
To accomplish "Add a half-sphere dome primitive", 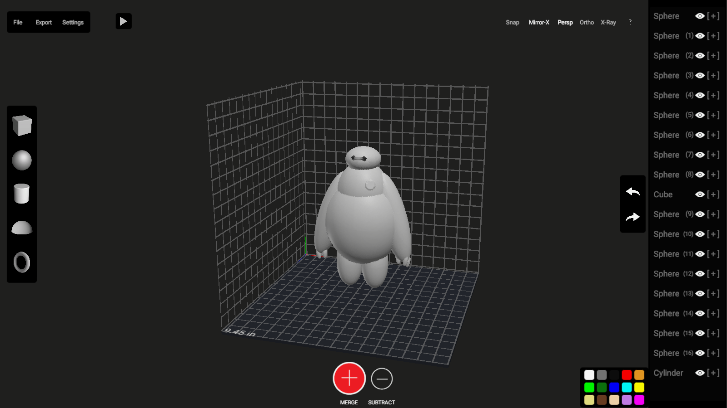I will [22, 228].
